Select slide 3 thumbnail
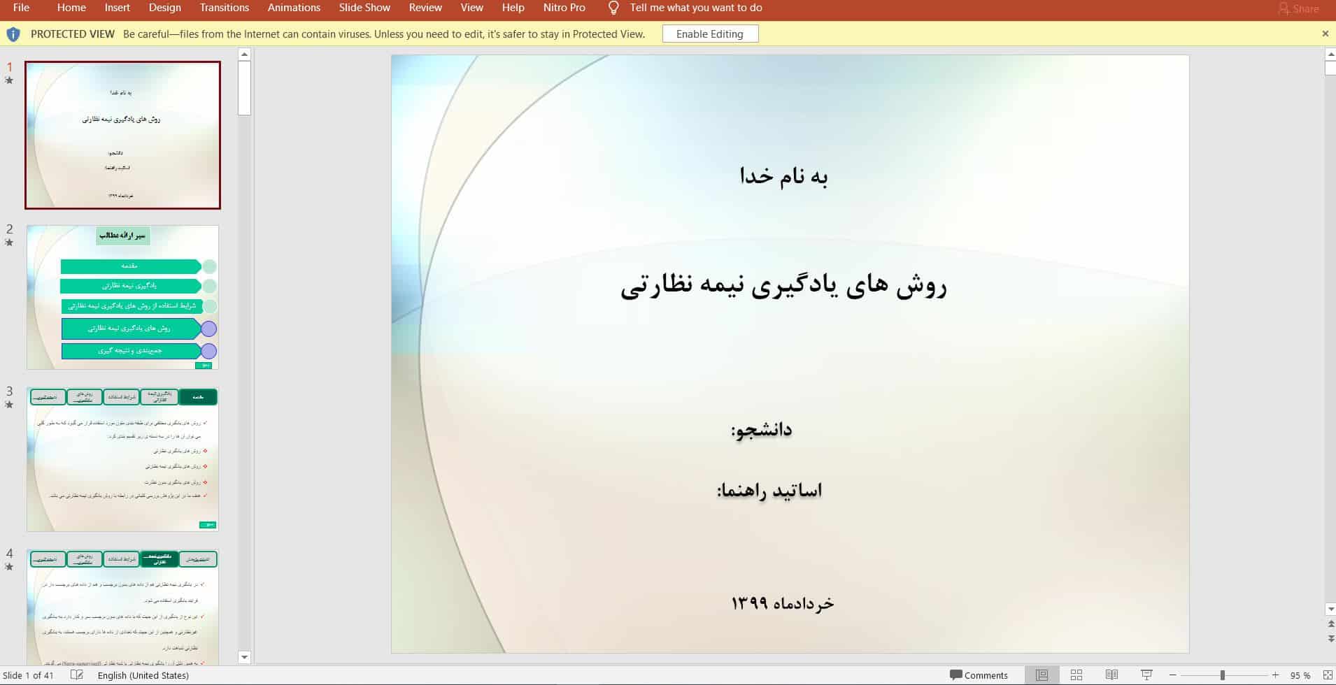This screenshot has width=1336, height=685. [x=122, y=459]
